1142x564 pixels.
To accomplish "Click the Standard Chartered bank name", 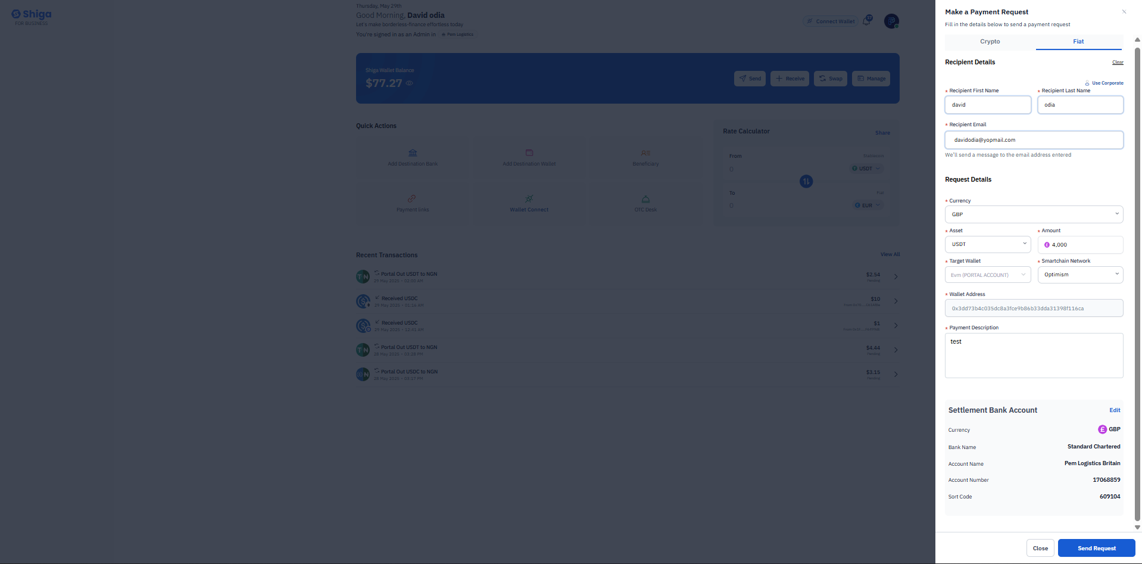I will pos(1094,447).
